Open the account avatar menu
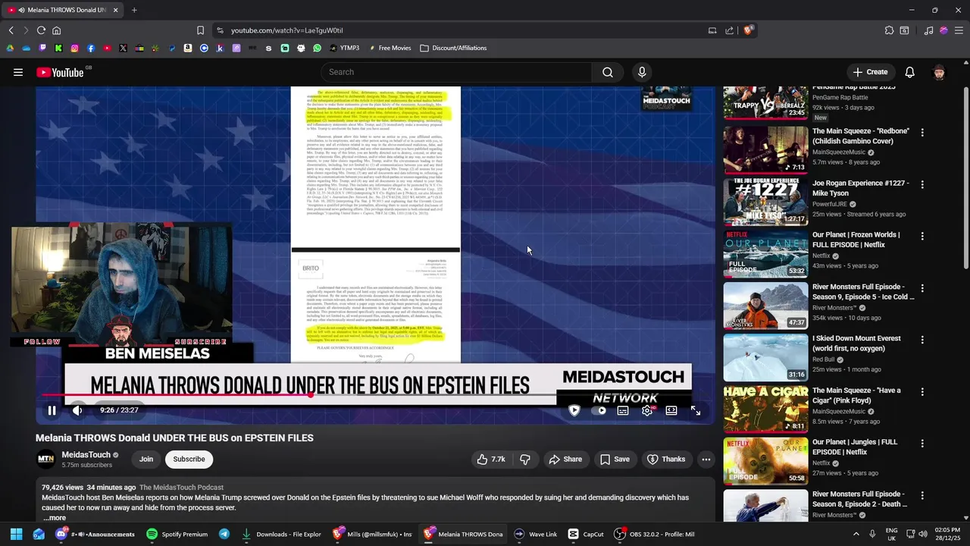Image resolution: width=970 pixels, height=546 pixels. [x=939, y=72]
